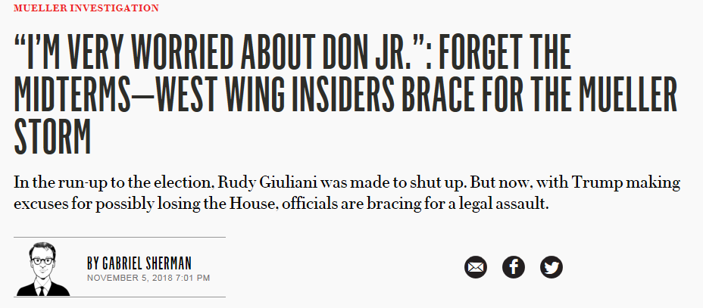Click the word "STORM" ending the headline
This screenshot has width=703, height=308.
[x=52, y=136]
